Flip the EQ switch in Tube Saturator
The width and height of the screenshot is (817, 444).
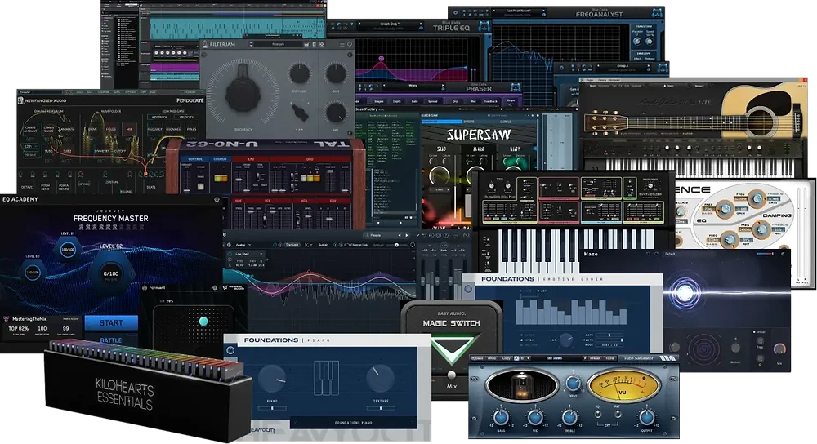[598, 415]
